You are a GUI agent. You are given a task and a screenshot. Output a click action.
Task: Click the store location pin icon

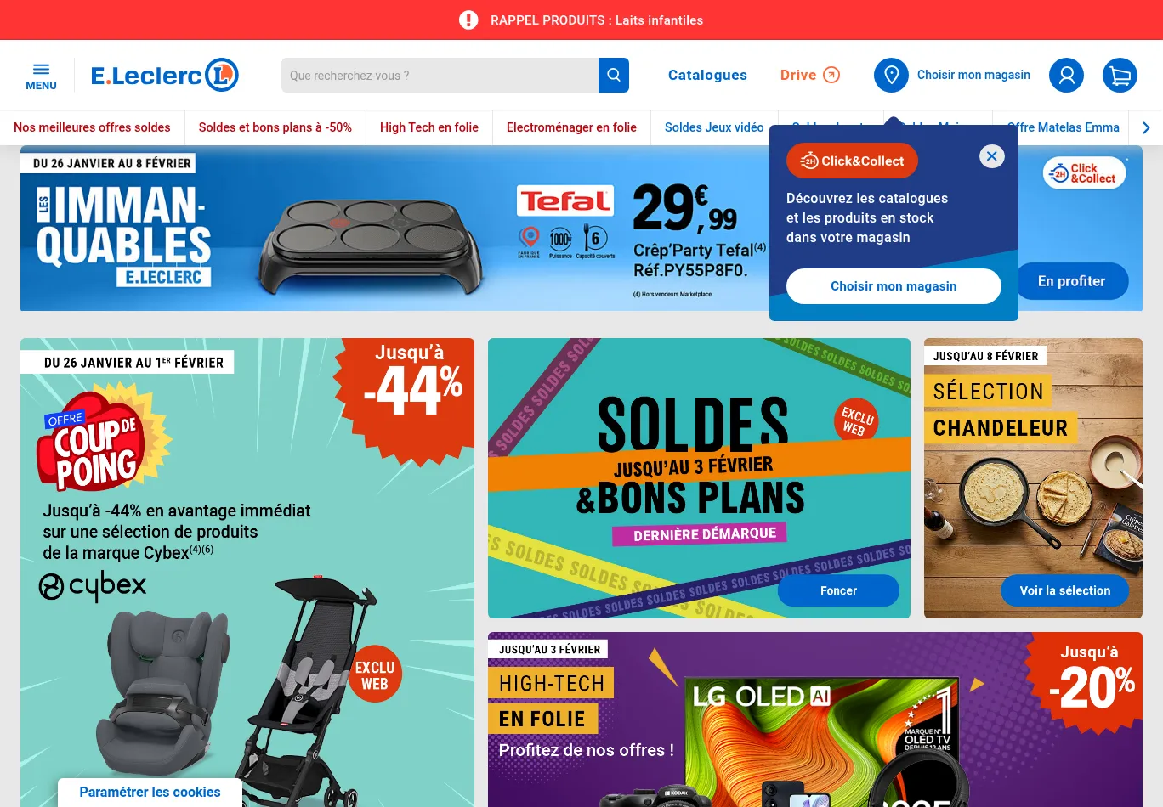(x=891, y=76)
